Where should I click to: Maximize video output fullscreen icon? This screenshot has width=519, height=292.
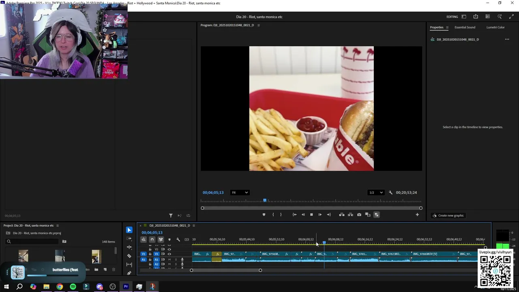tap(511, 17)
